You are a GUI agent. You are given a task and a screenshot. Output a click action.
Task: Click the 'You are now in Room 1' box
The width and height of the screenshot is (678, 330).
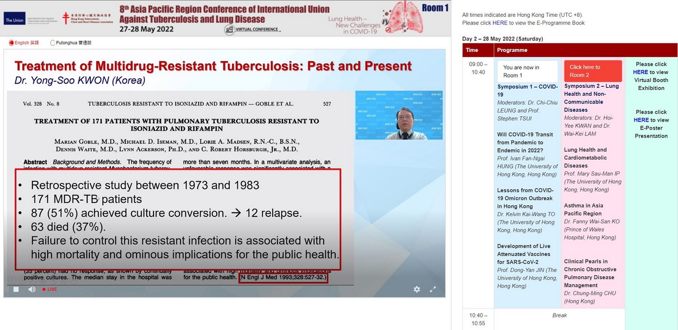coord(527,71)
